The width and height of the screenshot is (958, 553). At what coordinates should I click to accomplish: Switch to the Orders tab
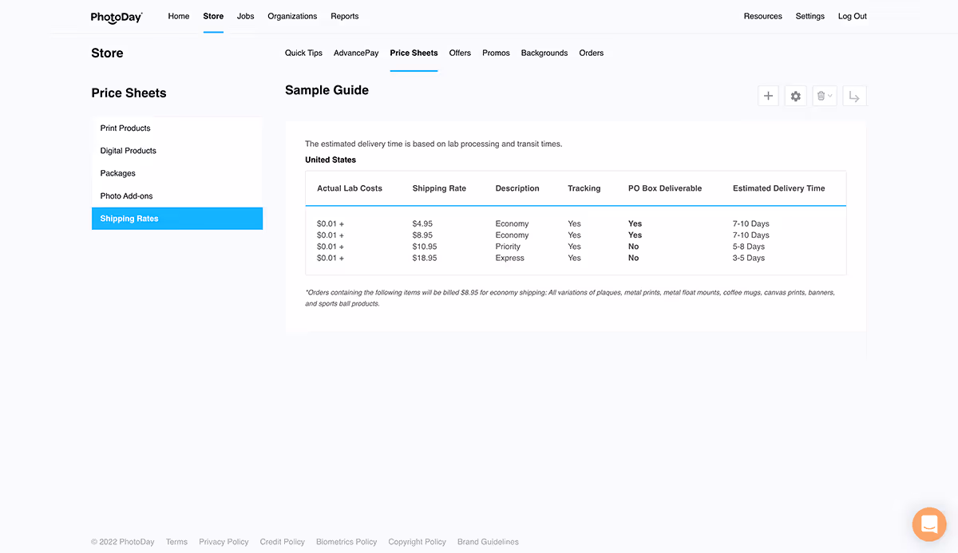(x=592, y=53)
